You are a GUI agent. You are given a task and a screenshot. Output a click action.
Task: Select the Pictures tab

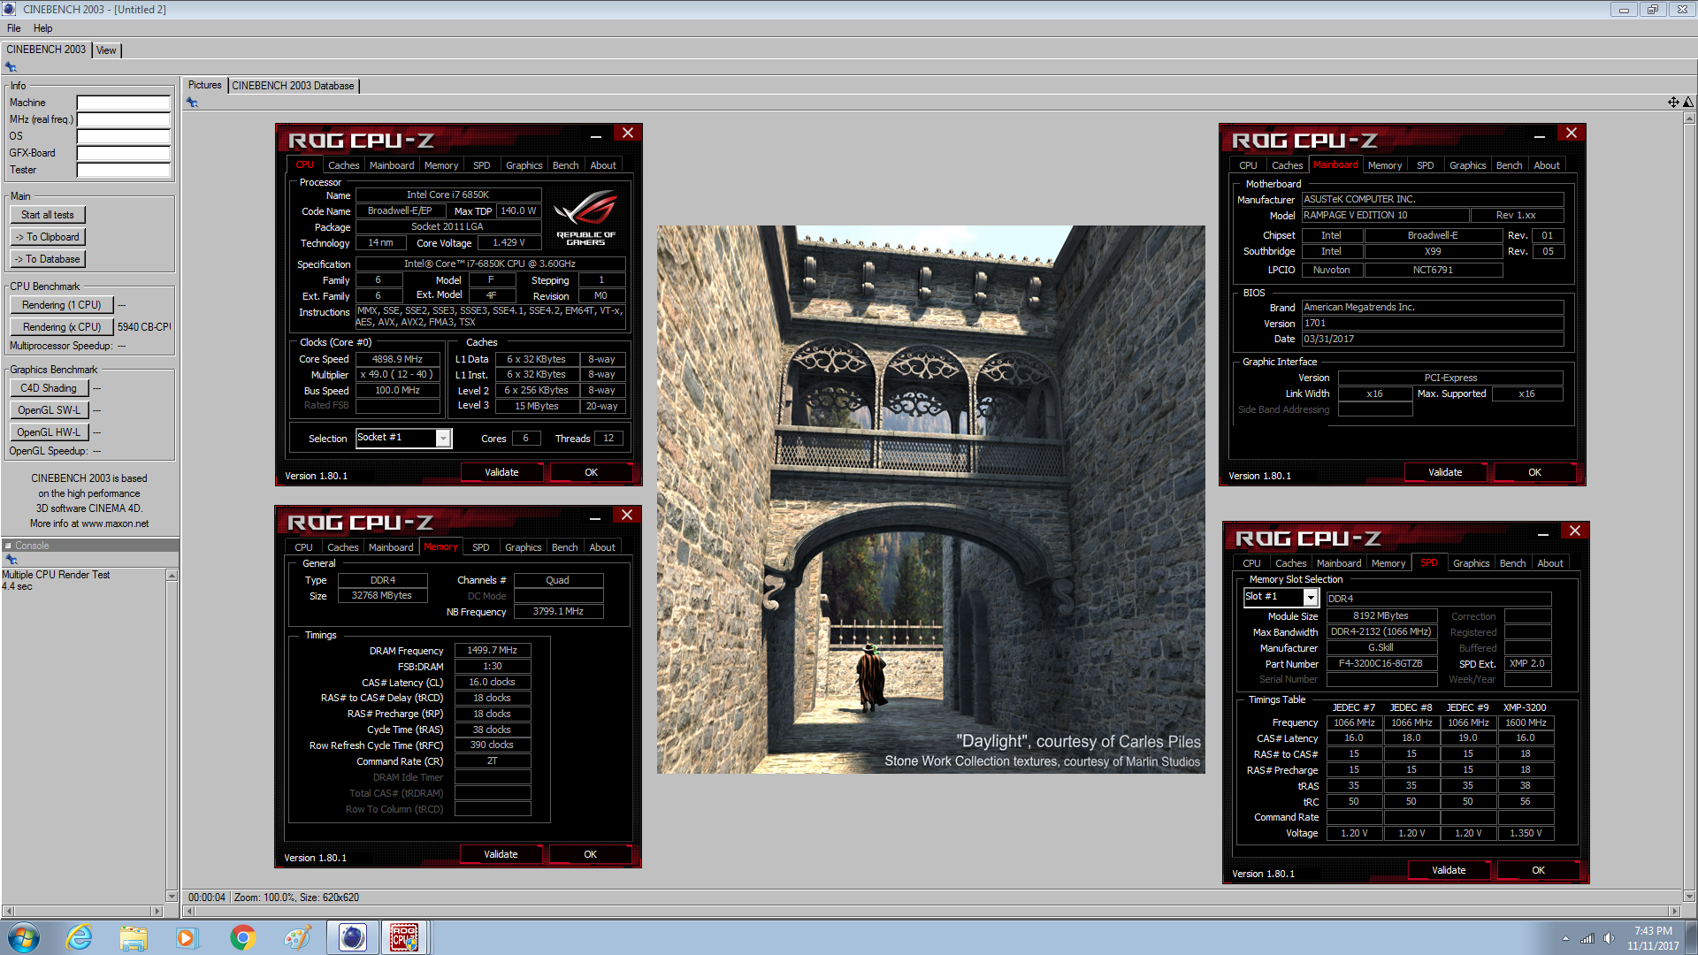click(204, 85)
